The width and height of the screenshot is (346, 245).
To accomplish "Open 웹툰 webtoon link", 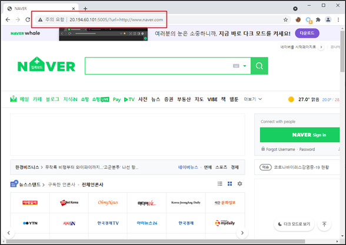I will point(234,99).
